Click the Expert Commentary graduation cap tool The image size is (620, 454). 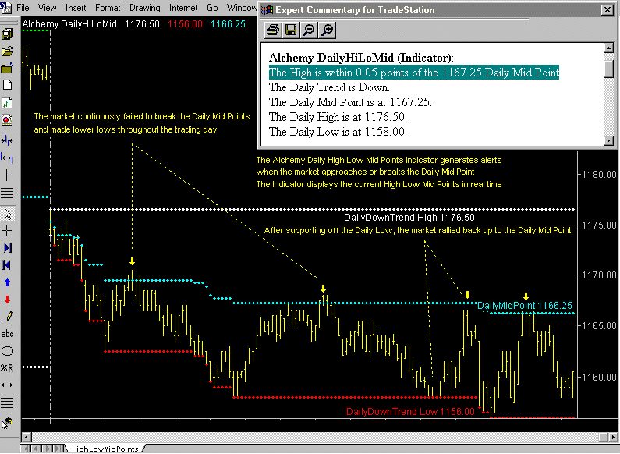pos(7,423)
